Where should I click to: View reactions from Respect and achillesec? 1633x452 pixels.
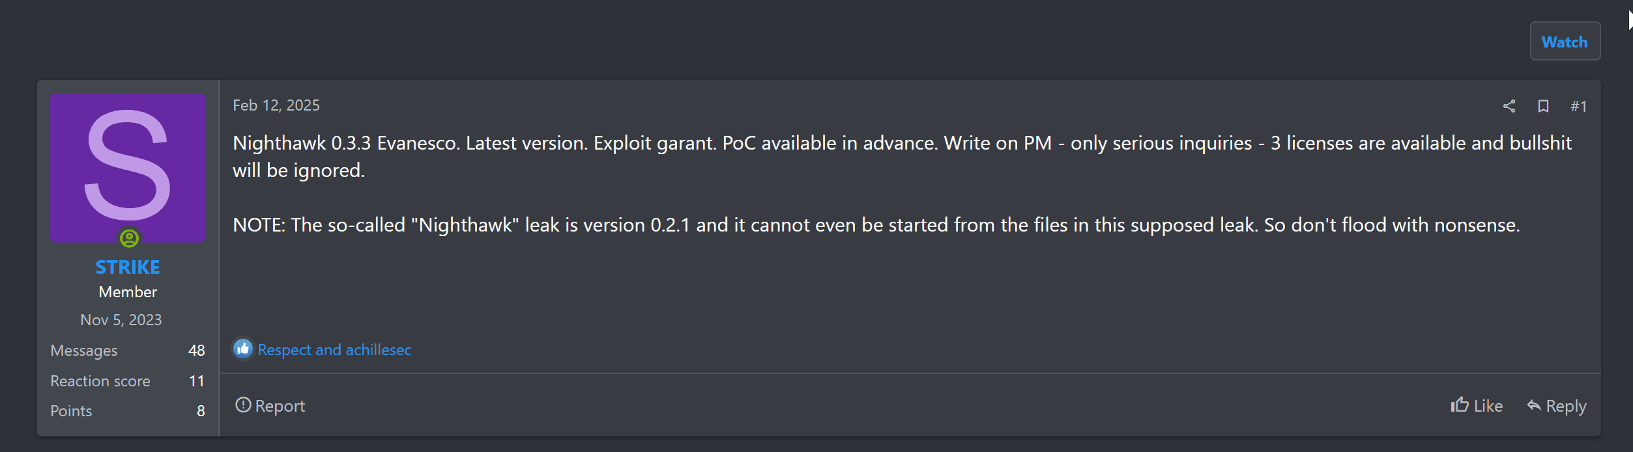click(x=334, y=350)
